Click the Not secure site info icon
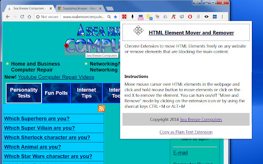The height and width of the screenshot is (164, 263). tap(38, 17)
